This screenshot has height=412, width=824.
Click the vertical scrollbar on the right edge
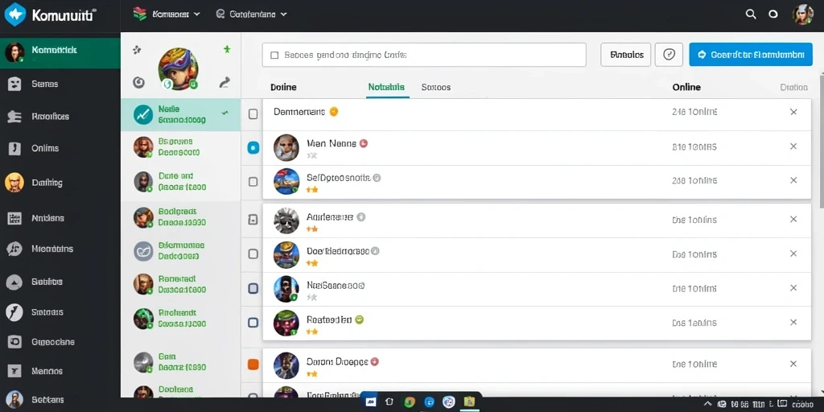(821, 142)
